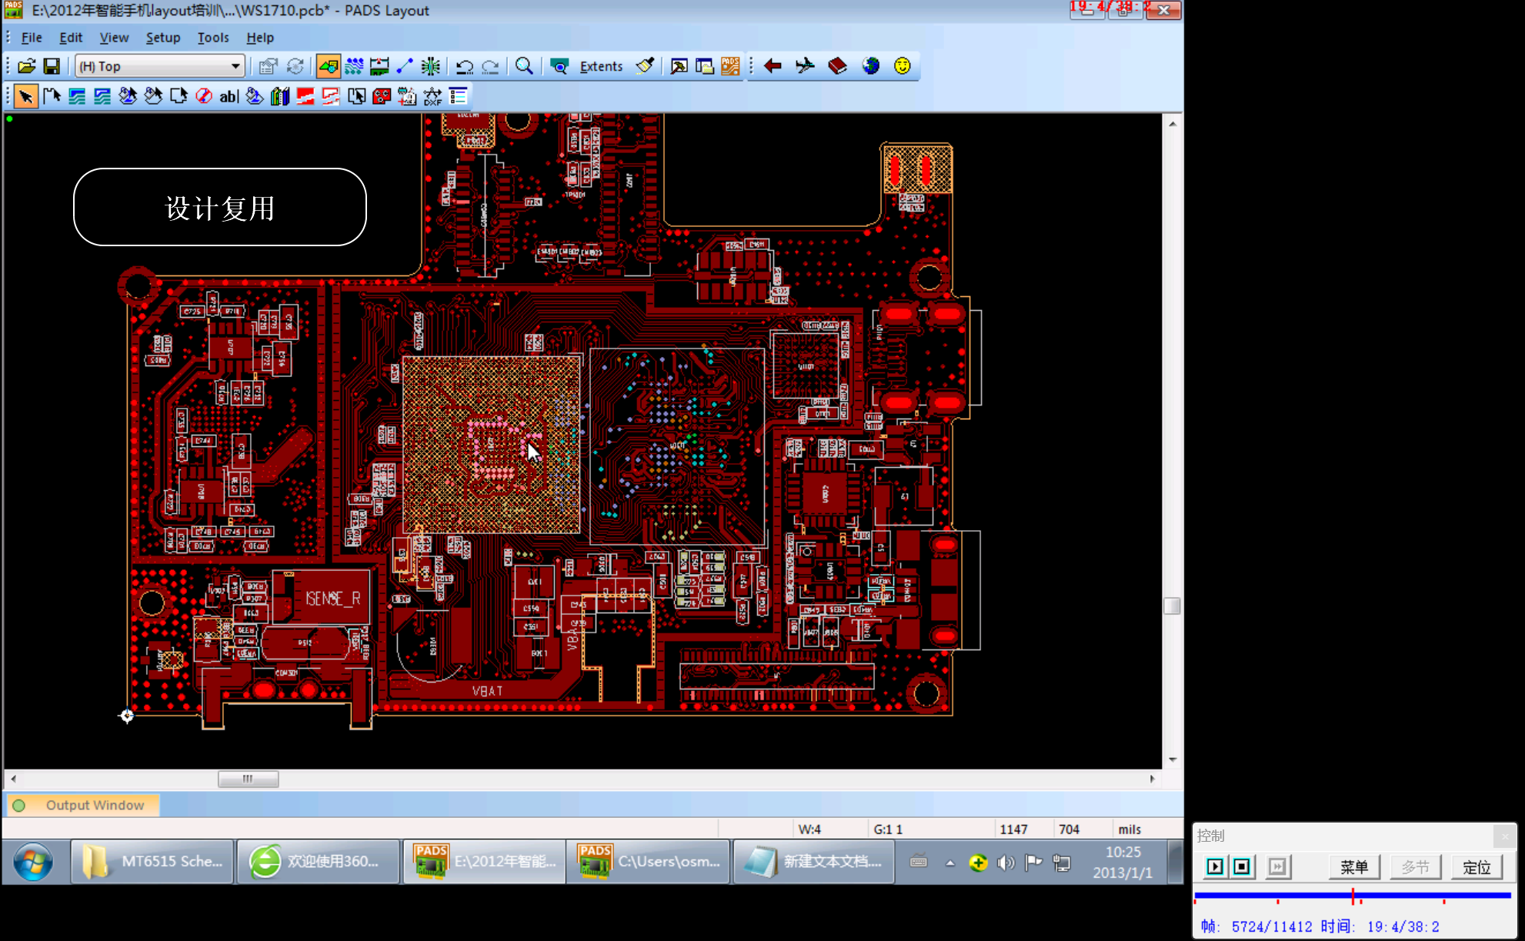This screenshot has width=1525, height=941.
Task: Launch PADS Router from toolbar icon
Action: 730,66
